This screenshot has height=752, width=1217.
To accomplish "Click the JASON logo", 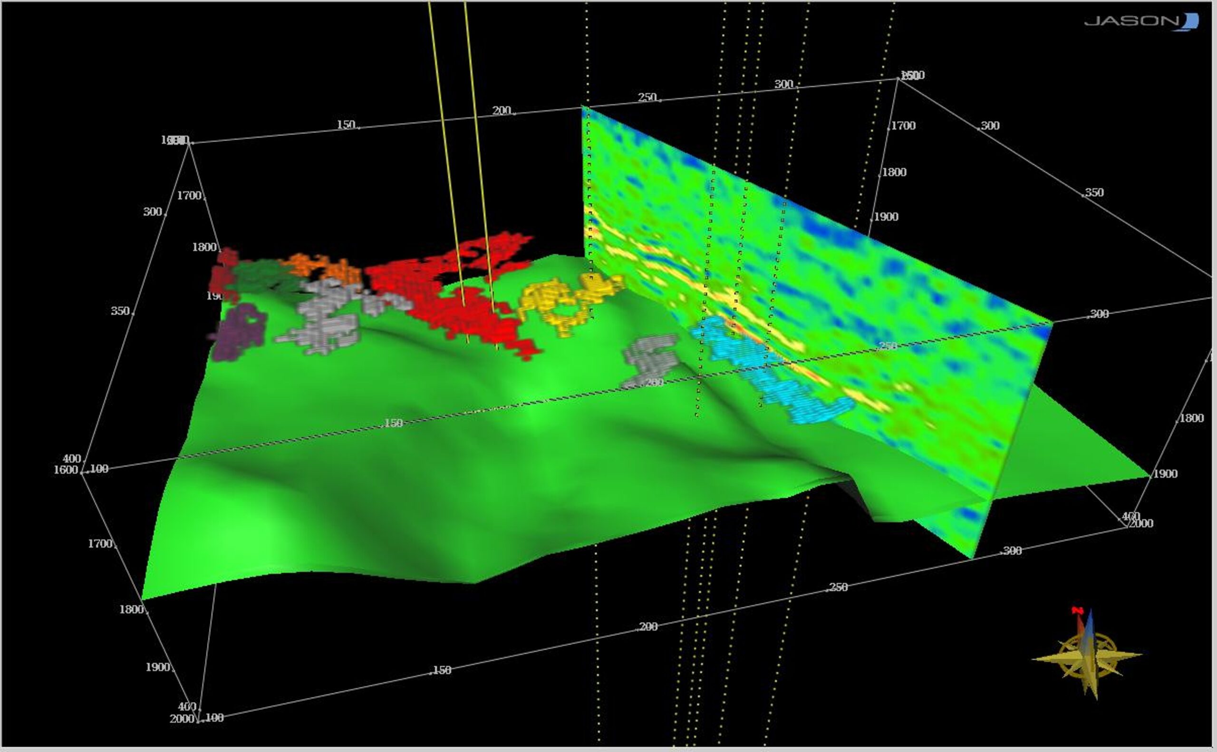I will [x=1141, y=21].
